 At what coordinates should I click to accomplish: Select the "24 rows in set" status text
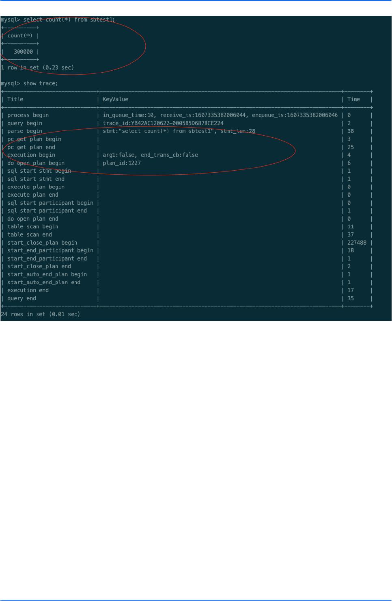(x=41, y=314)
